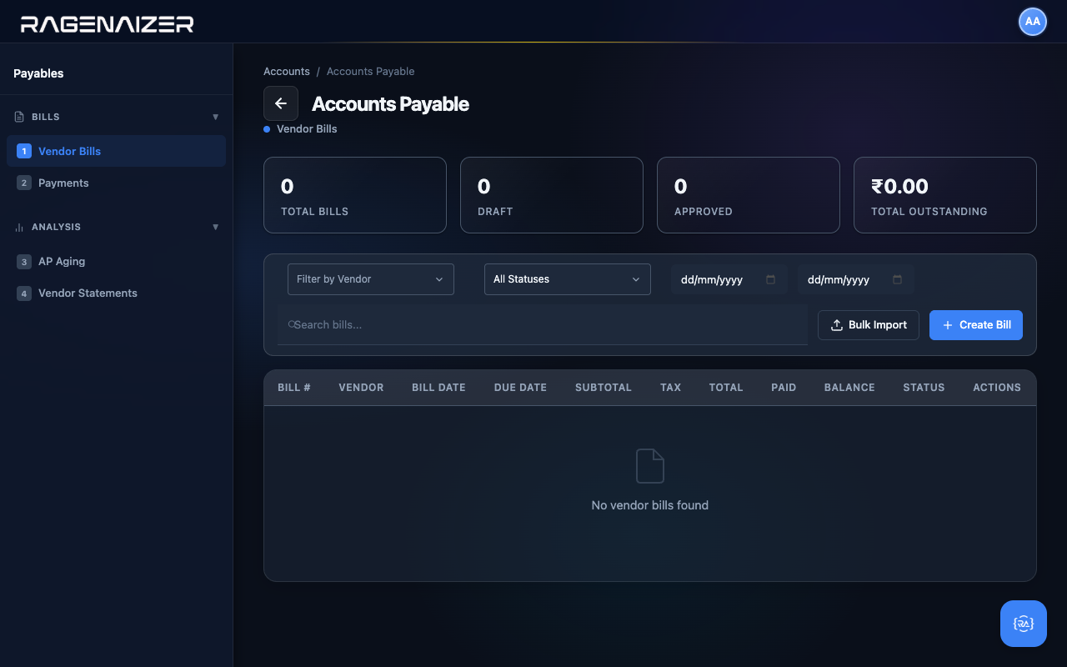Click the Approved stat card
Image resolution: width=1067 pixels, height=667 pixels.
[x=749, y=195]
